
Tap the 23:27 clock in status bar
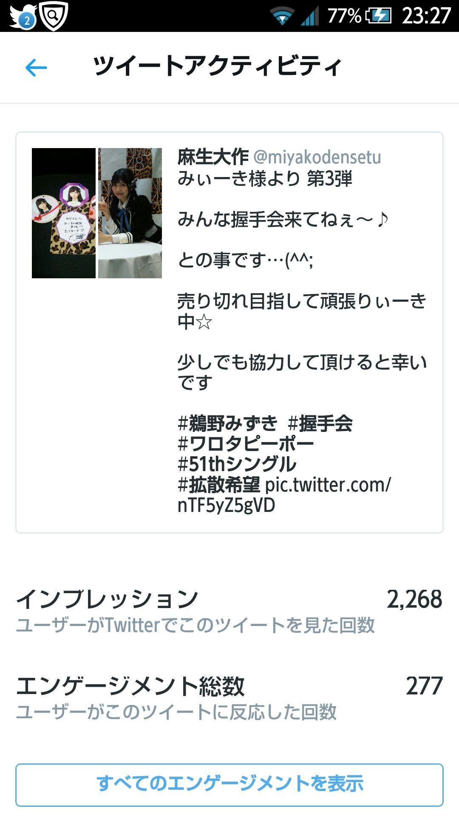pos(426,16)
